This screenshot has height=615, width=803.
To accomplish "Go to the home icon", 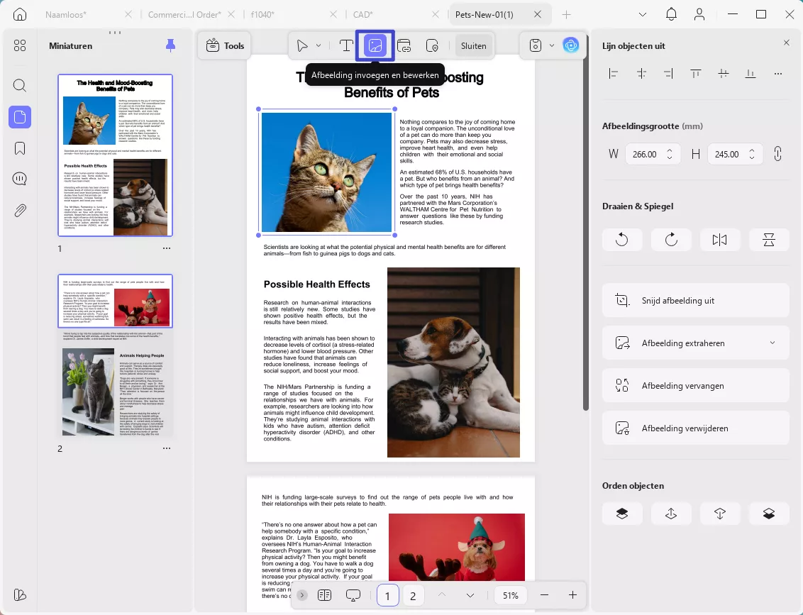I will click(19, 14).
